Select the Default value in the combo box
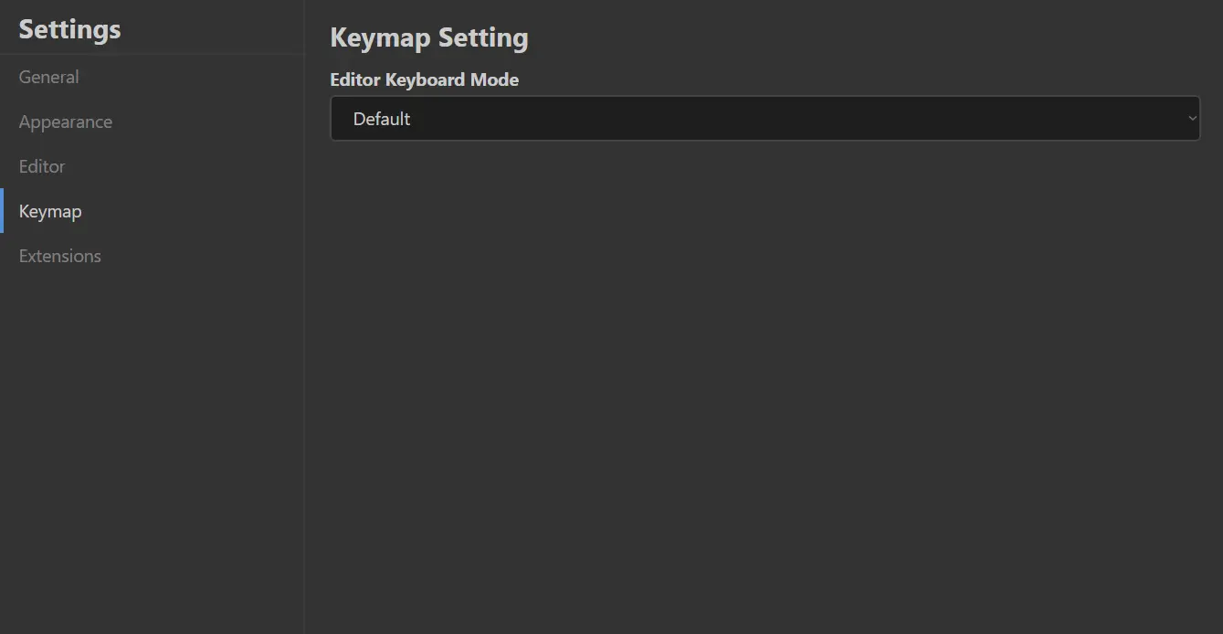1223x634 pixels. [382, 118]
